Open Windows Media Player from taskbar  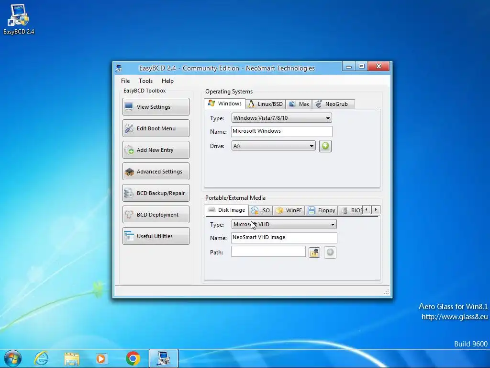[x=101, y=358]
